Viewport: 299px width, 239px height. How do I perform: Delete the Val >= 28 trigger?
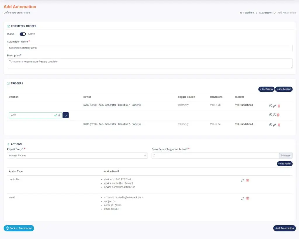click(x=279, y=106)
